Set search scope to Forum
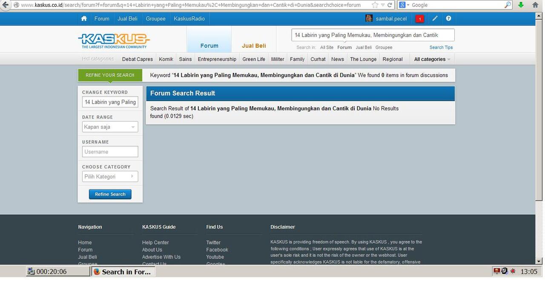Image resolution: width=545 pixels, height=308 pixels. pyautogui.click(x=344, y=47)
